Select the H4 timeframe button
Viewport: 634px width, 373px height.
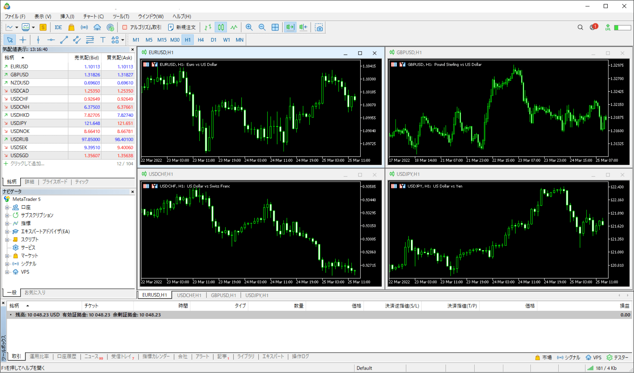pyautogui.click(x=200, y=40)
